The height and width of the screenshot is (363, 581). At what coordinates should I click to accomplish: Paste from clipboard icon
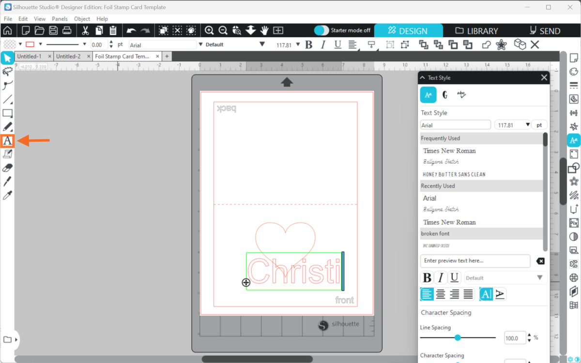click(113, 30)
